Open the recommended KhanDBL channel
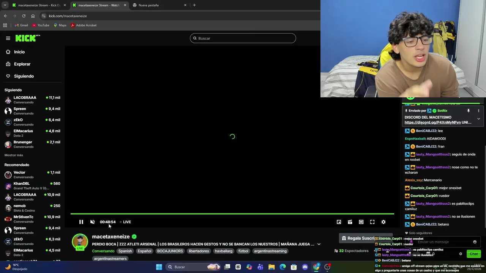The height and width of the screenshot is (273, 486). pos(32,185)
